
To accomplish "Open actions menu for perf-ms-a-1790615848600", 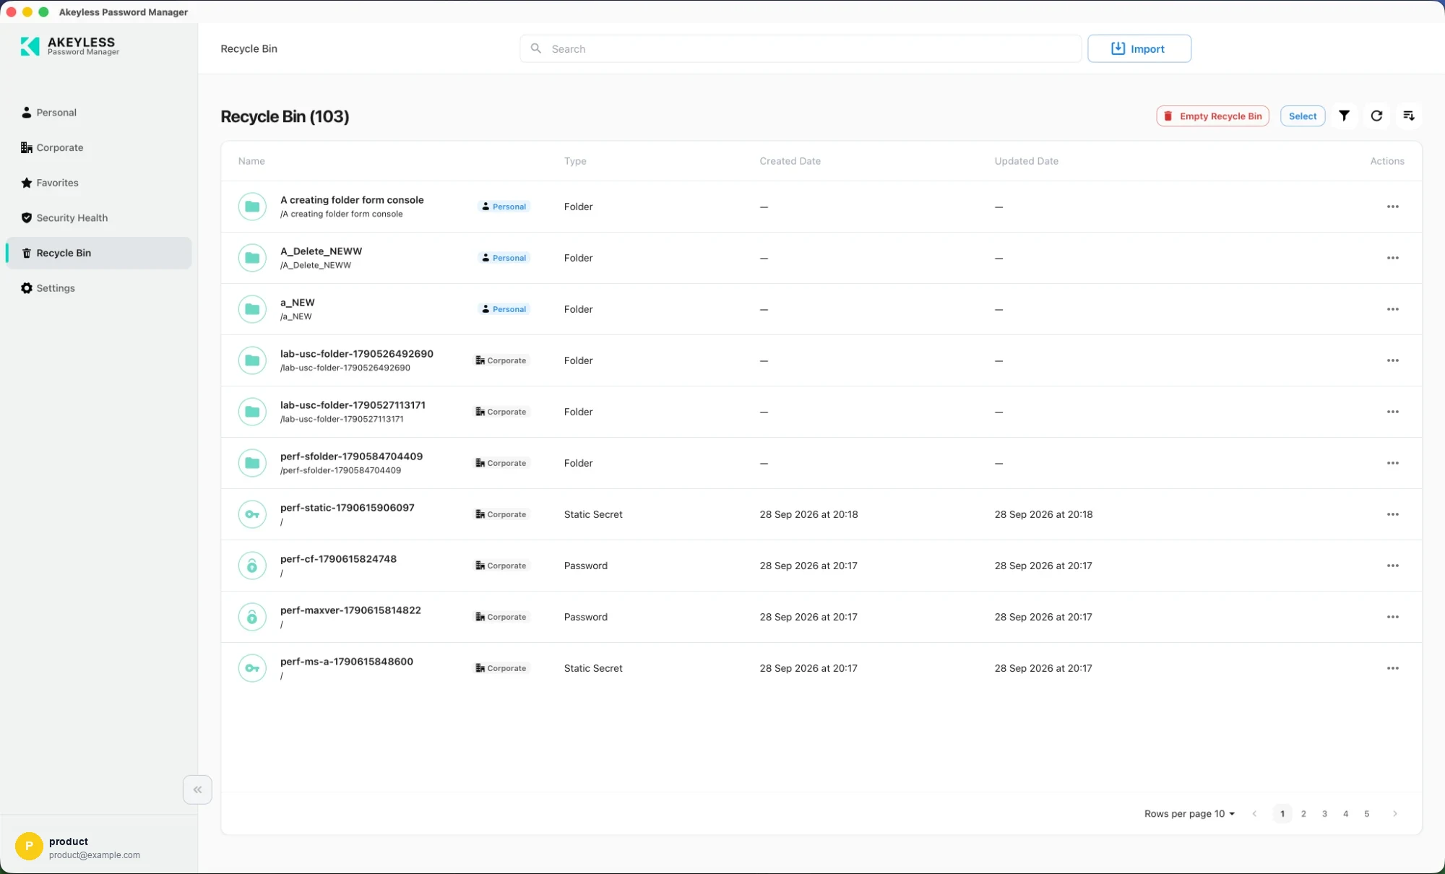I will click(1393, 668).
